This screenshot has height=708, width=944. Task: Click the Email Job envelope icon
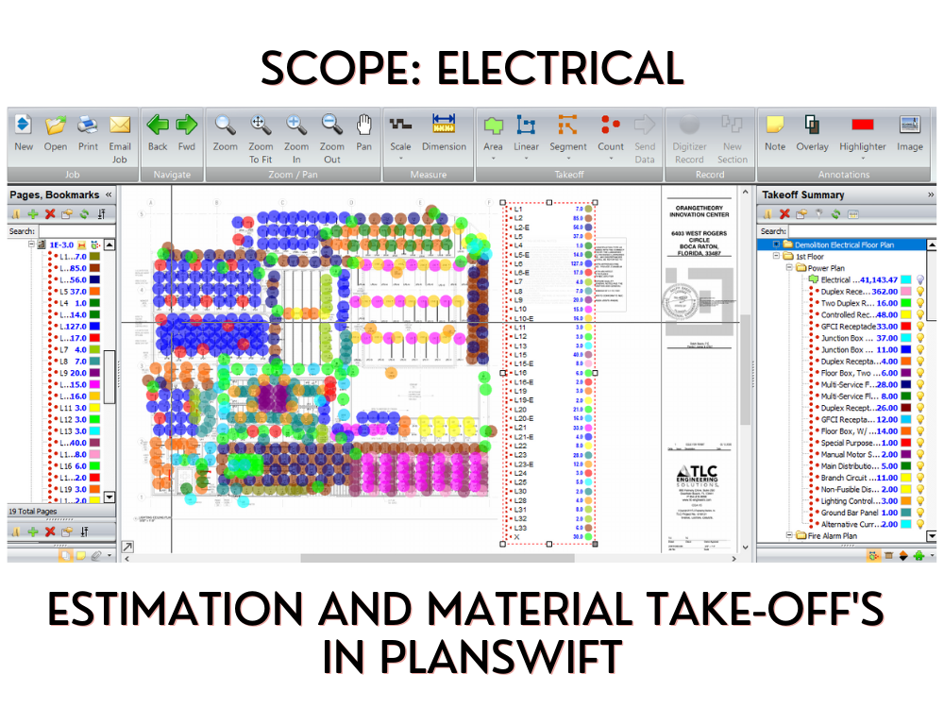120,125
